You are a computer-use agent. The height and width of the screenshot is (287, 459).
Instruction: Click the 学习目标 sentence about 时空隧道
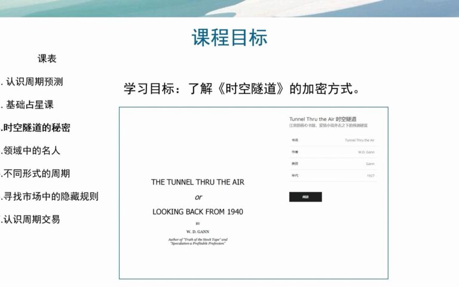[x=241, y=88]
